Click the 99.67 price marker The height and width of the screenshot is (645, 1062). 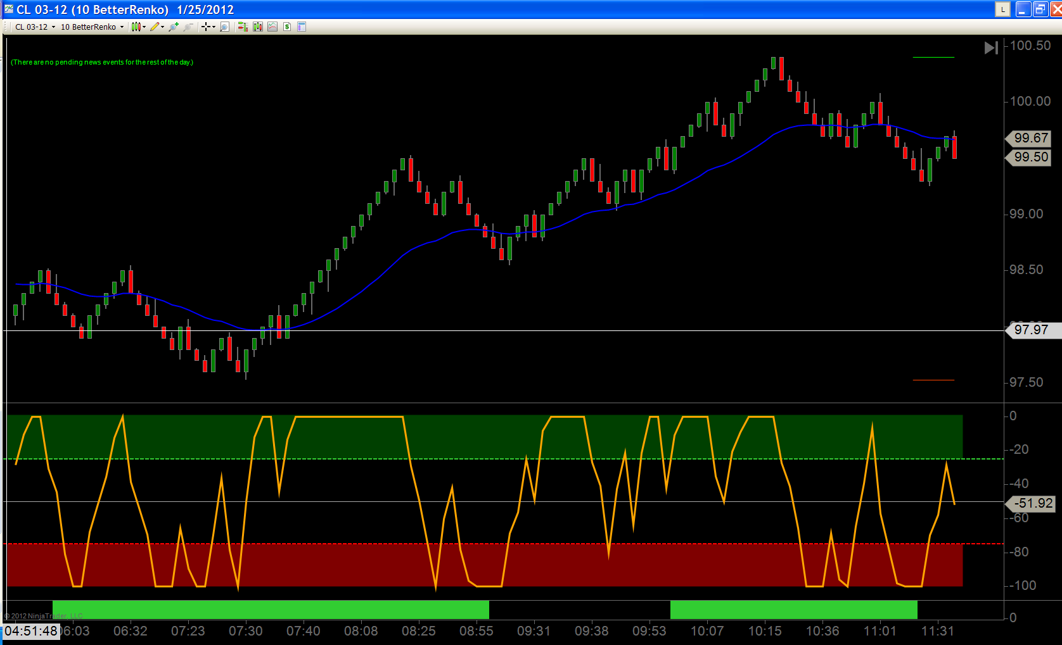coord(1028,138)
